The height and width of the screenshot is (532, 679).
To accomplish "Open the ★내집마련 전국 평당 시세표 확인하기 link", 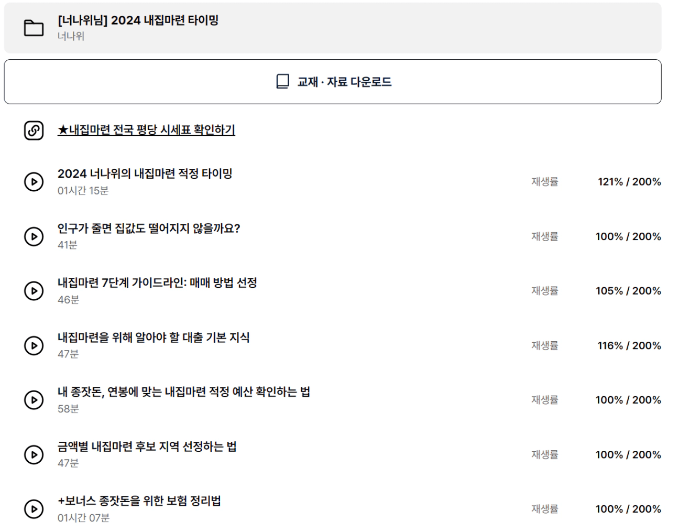I will [x=146, y=129].
